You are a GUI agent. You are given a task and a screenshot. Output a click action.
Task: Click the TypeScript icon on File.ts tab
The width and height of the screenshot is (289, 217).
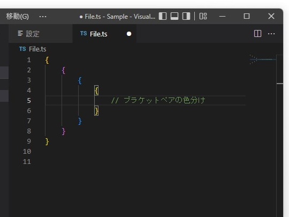83,33
